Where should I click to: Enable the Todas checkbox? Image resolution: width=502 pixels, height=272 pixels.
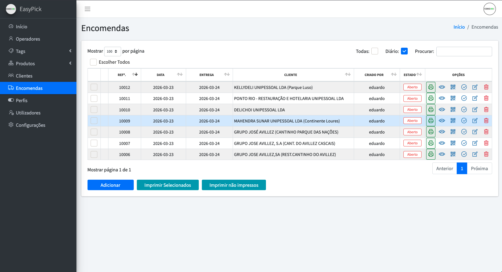375,51
